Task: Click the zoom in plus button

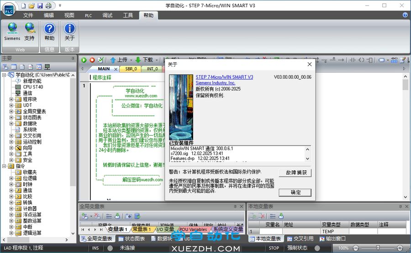Action: coord(400,248)
